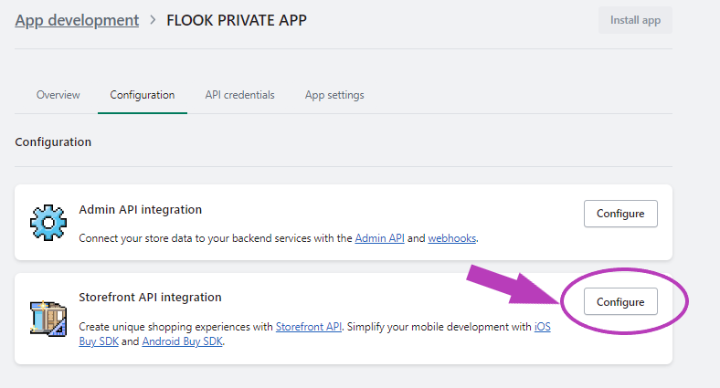Follow the webhooks link

(x=451, y=238)
